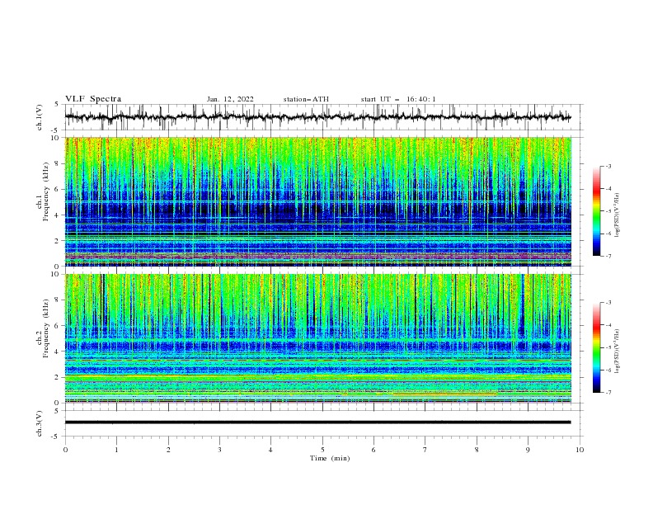Click the ch.1 voltage waveform trace
The width and height of the screenshot is (653, 505).
[x=317, y=117]
